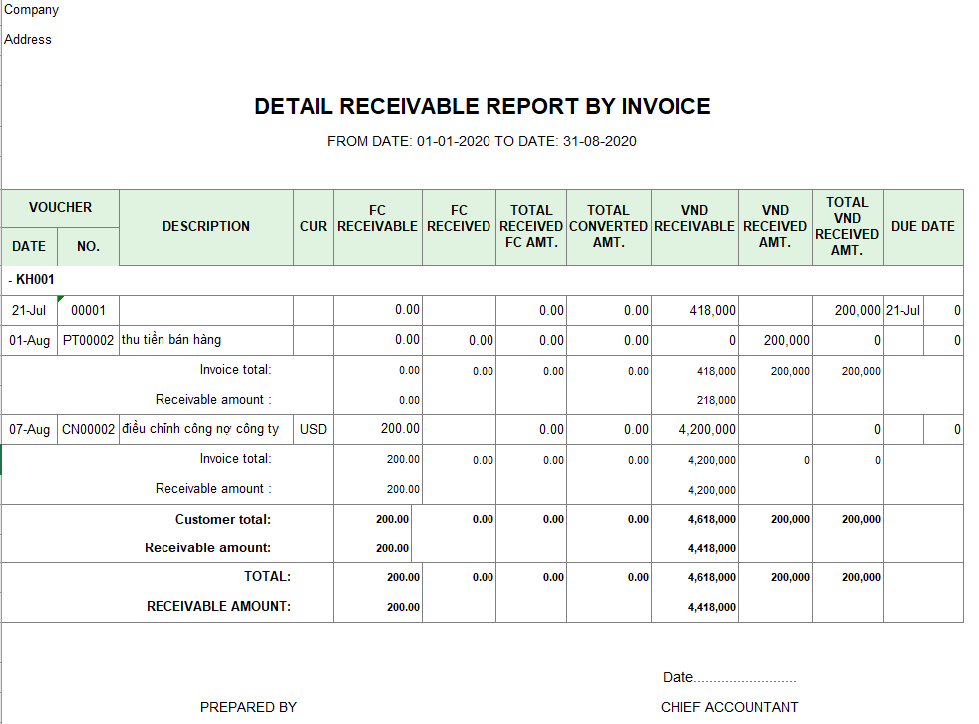
Task: Click the KH001 customer group row
Action: (35, 281)
